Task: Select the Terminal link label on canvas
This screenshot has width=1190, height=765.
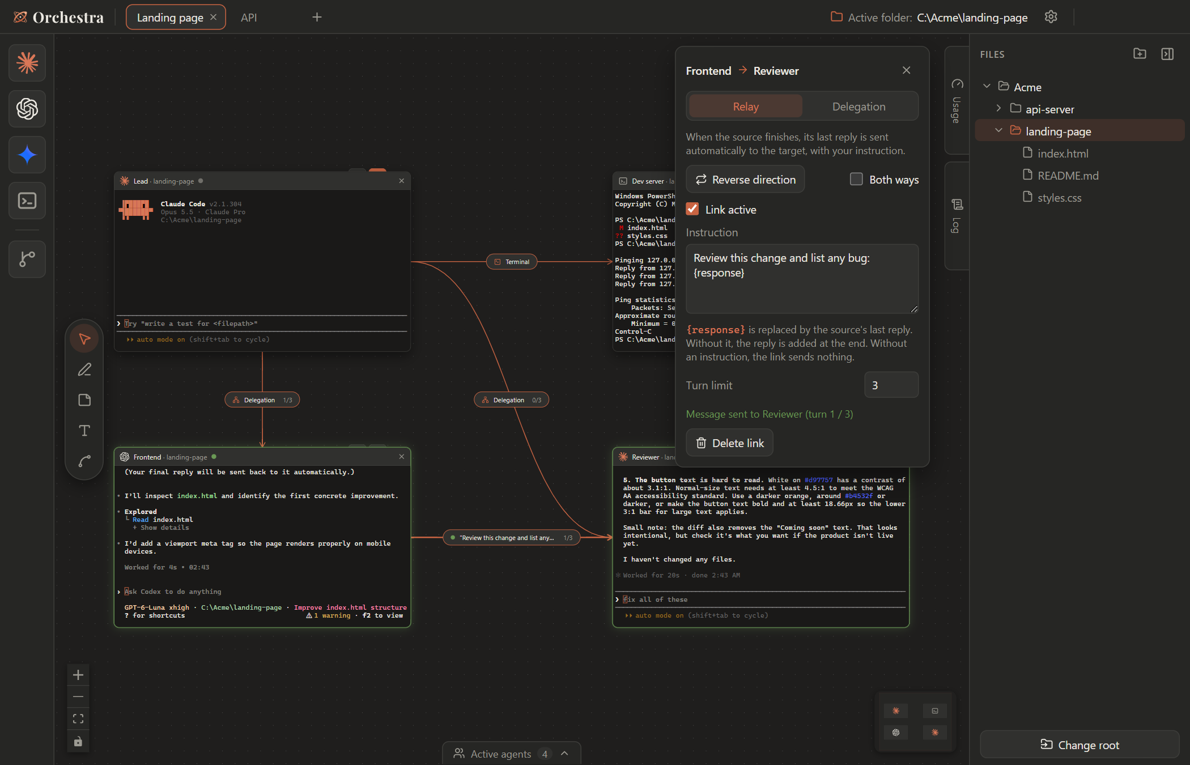Action: pos(512,262)
